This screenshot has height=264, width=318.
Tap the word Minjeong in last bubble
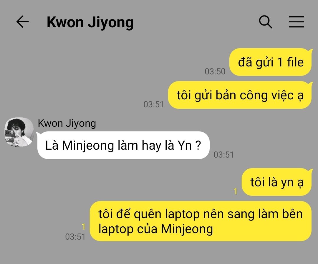(187, 229)
